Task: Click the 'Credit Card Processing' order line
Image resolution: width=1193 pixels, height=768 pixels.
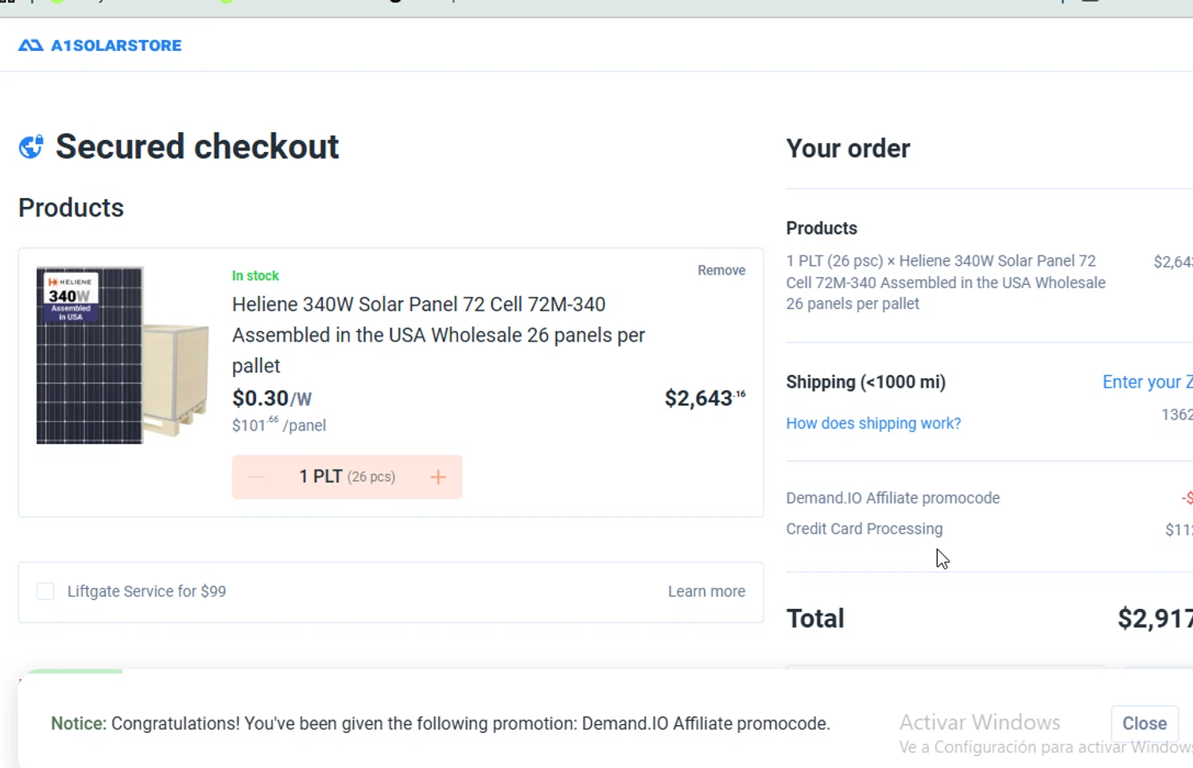Action: coord(865,529)
